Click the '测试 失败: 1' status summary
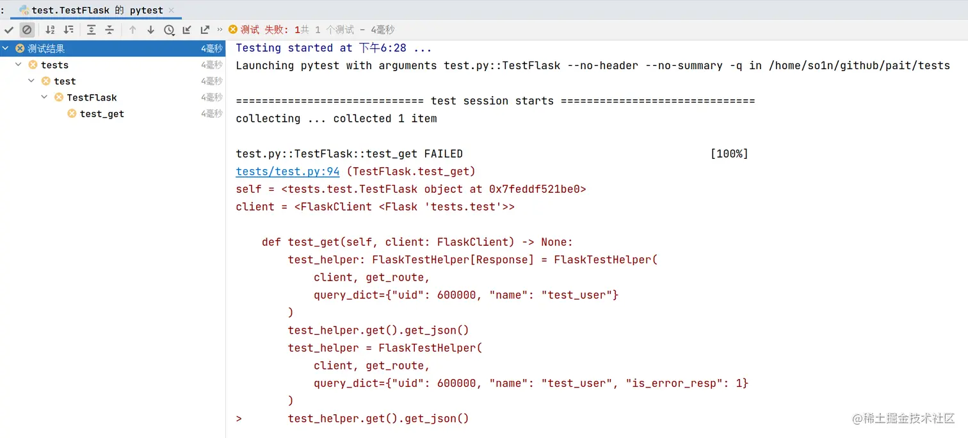The image size is (968, 438). [270, 29]
